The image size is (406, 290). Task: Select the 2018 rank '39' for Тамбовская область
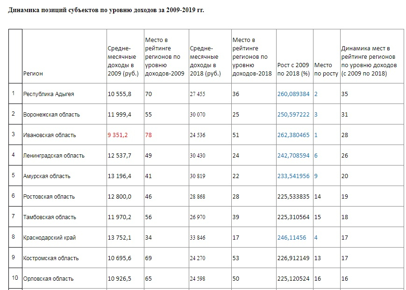point(235,217)
